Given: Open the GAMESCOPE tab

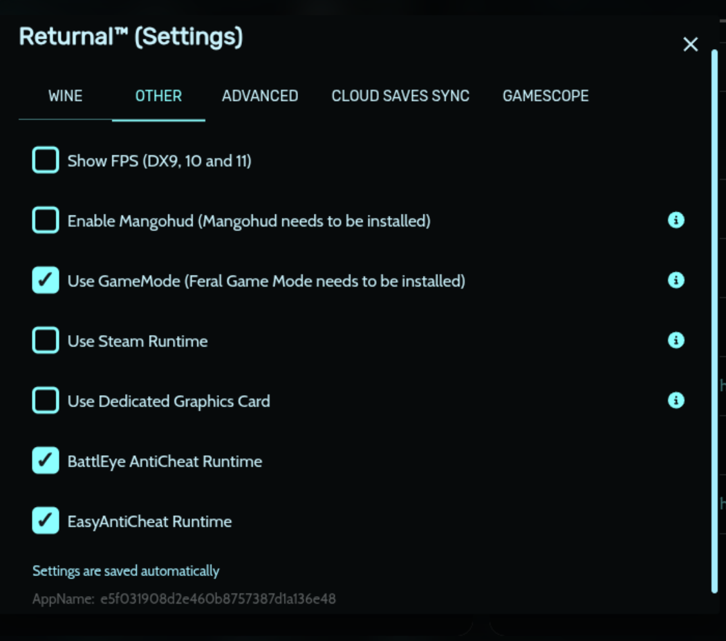Looking at the screenshot, I should [x=546, y=96].
